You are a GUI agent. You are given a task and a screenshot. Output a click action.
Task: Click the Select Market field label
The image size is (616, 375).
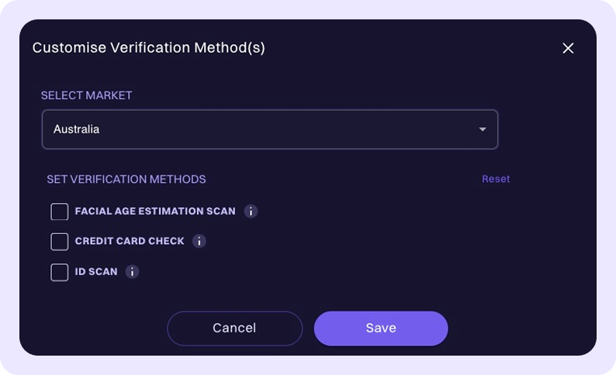[x=86, y=95]
